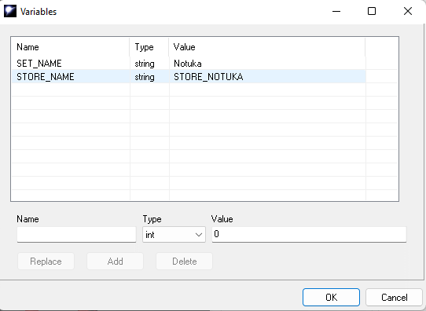Viewport: 426px width, 311px height.
Task: Dismiss dialog with Cancel button
Action: 394,297
